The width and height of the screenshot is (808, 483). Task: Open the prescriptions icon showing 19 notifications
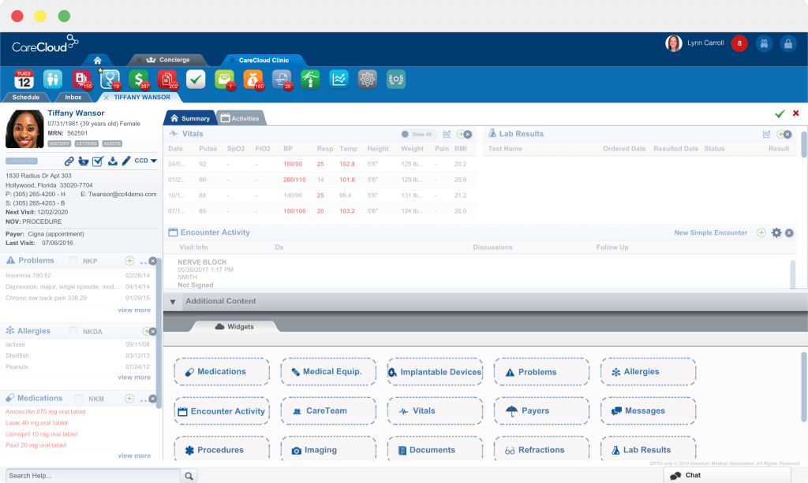(110, 79)
